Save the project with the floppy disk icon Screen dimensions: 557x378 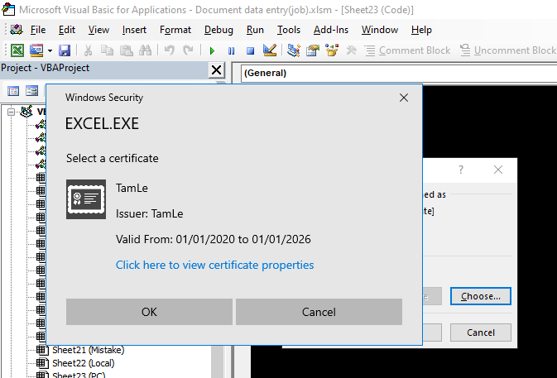pyautogui.click(x=65, y=50)
